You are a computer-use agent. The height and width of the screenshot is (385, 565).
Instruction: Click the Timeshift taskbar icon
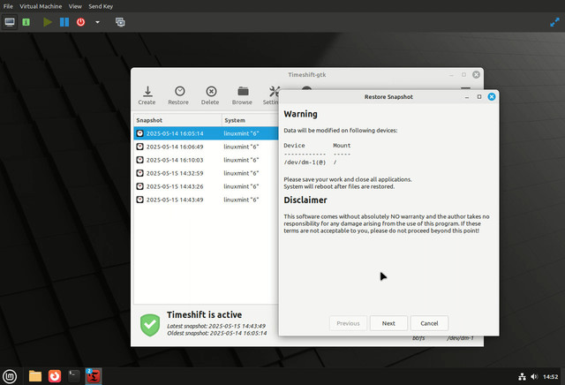pyautogui.click(x=94, y=376)
